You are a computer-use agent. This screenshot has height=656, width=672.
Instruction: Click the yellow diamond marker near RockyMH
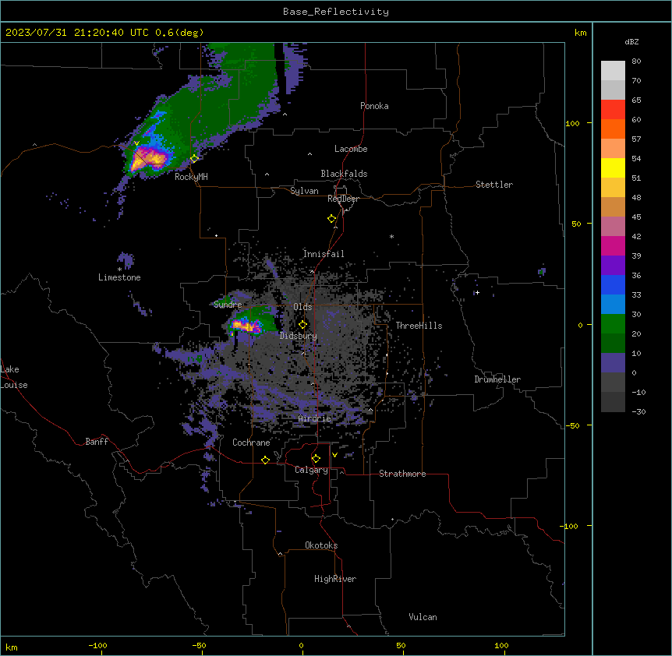(194, 158)
